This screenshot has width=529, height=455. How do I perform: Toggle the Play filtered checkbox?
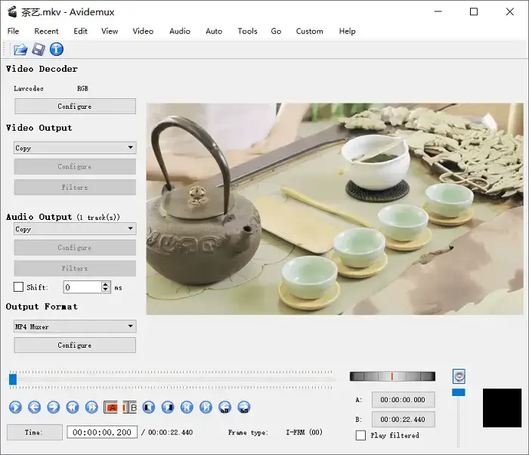[360, 435]
